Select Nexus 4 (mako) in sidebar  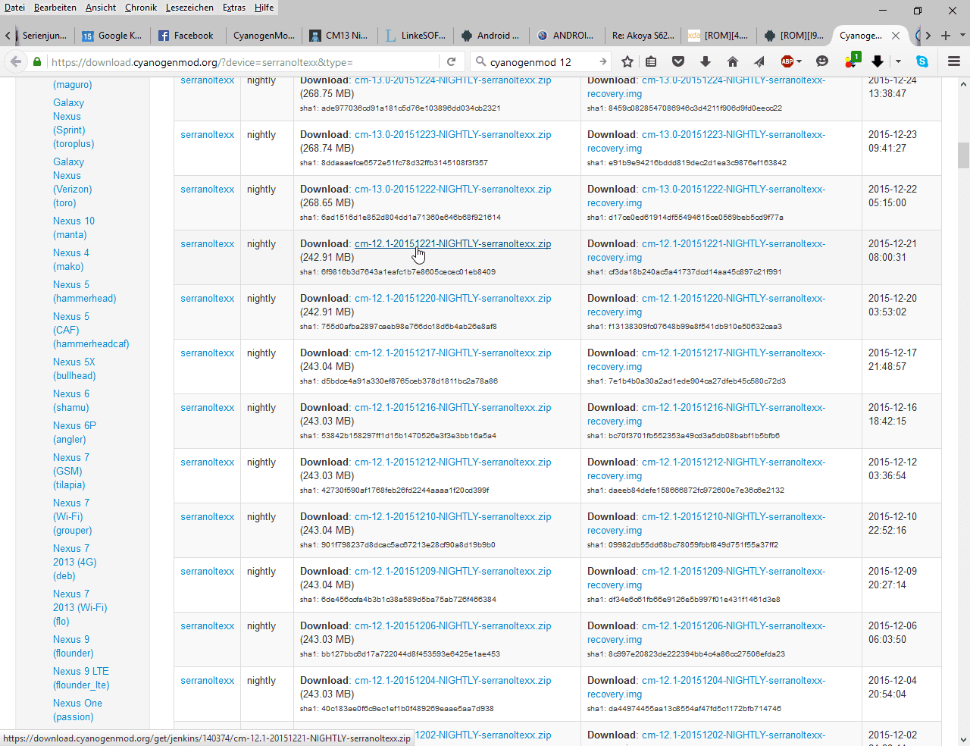point(71,259)
